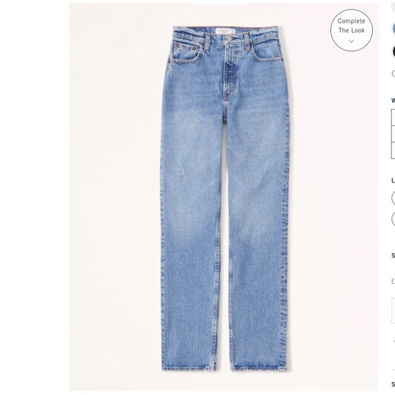Open the Complete The Look circular button
Image resolution: width=395 pixels, height=395 pixels.
point(351,30)
